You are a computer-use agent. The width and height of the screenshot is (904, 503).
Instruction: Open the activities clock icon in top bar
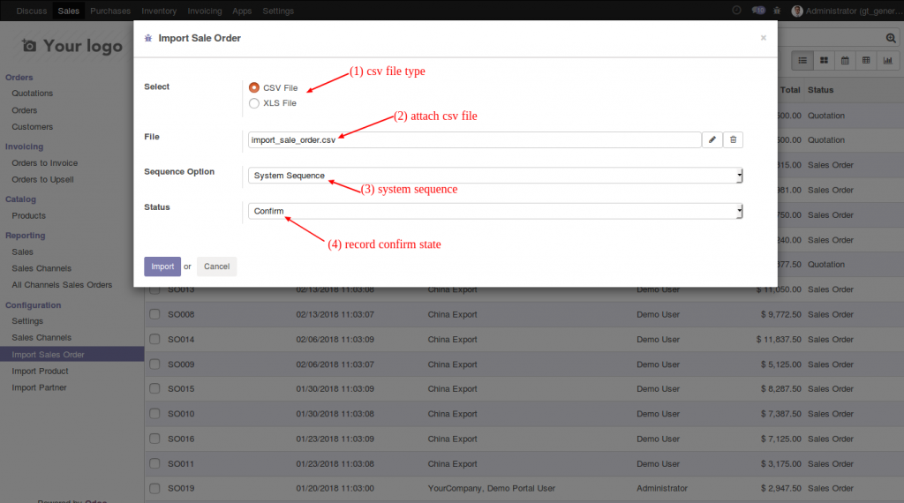(737, 11)
